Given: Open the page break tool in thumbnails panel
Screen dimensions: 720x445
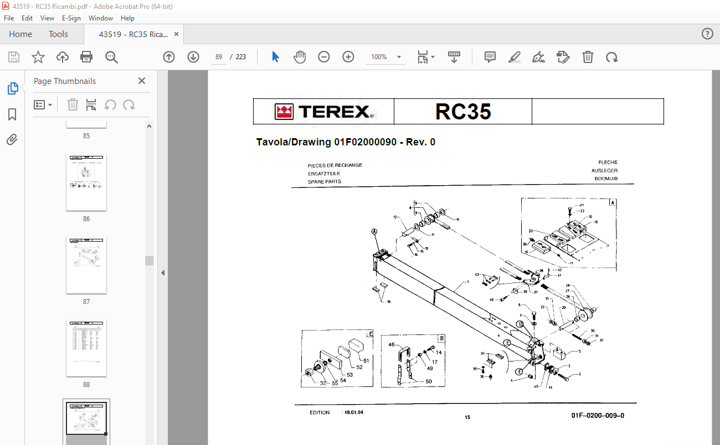Looking at the screenshot, I should pyautogui.click(x=91, y=104).
